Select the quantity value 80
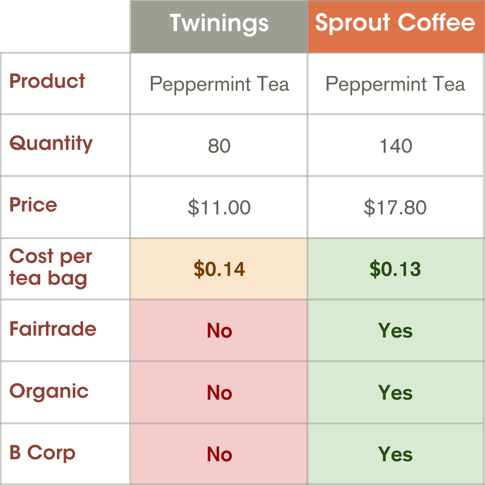 (219, 146)
